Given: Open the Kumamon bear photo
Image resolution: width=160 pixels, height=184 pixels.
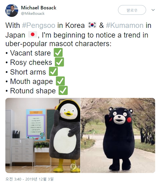Looking at the screenshot, I should [118, 135].
